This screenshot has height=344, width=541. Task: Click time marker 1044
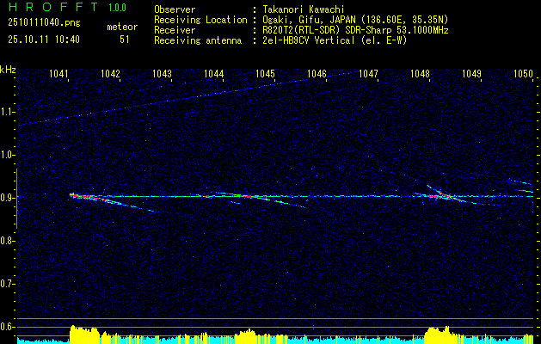(214, 73)
